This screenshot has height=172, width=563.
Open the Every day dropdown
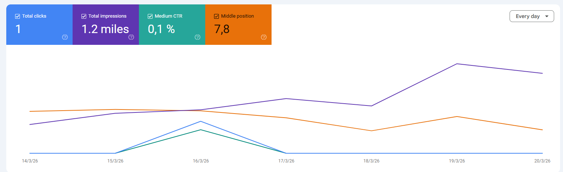coord(531,16)
